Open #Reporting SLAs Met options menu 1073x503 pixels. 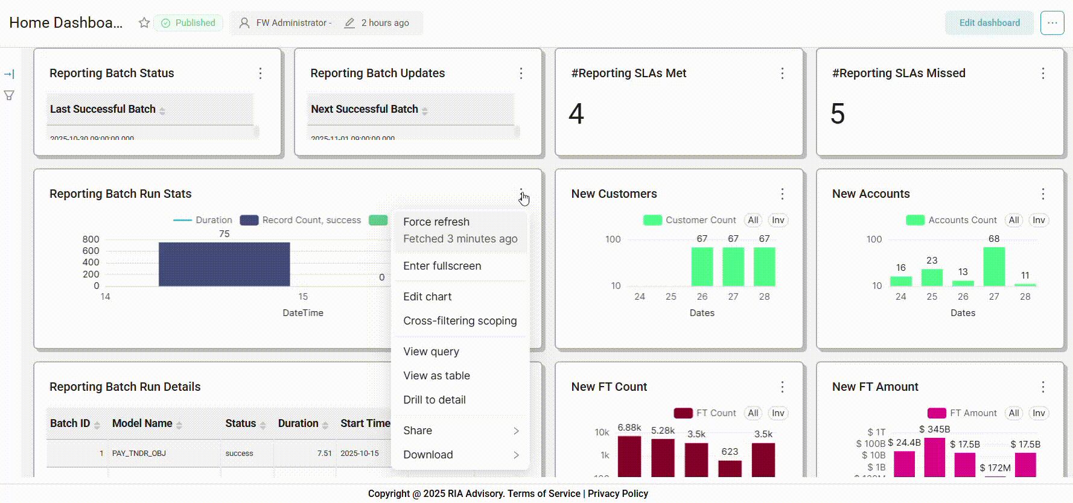click(782, 73)
